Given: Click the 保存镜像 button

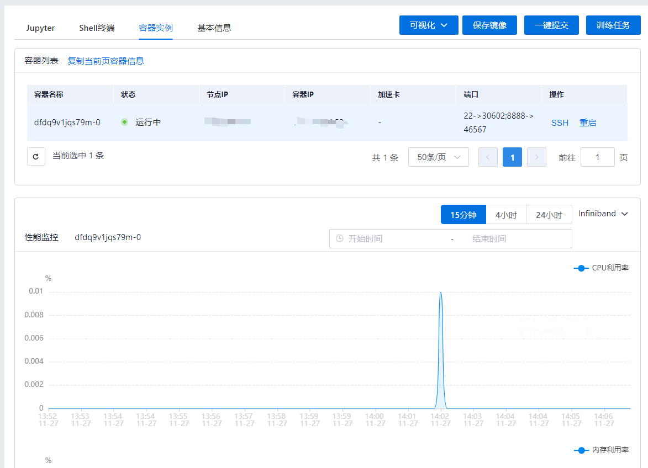Looking at the screenshot, I should pos(489,25).
